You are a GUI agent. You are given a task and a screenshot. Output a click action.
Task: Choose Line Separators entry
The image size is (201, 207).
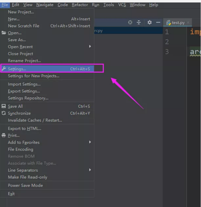tap(47, 170)
